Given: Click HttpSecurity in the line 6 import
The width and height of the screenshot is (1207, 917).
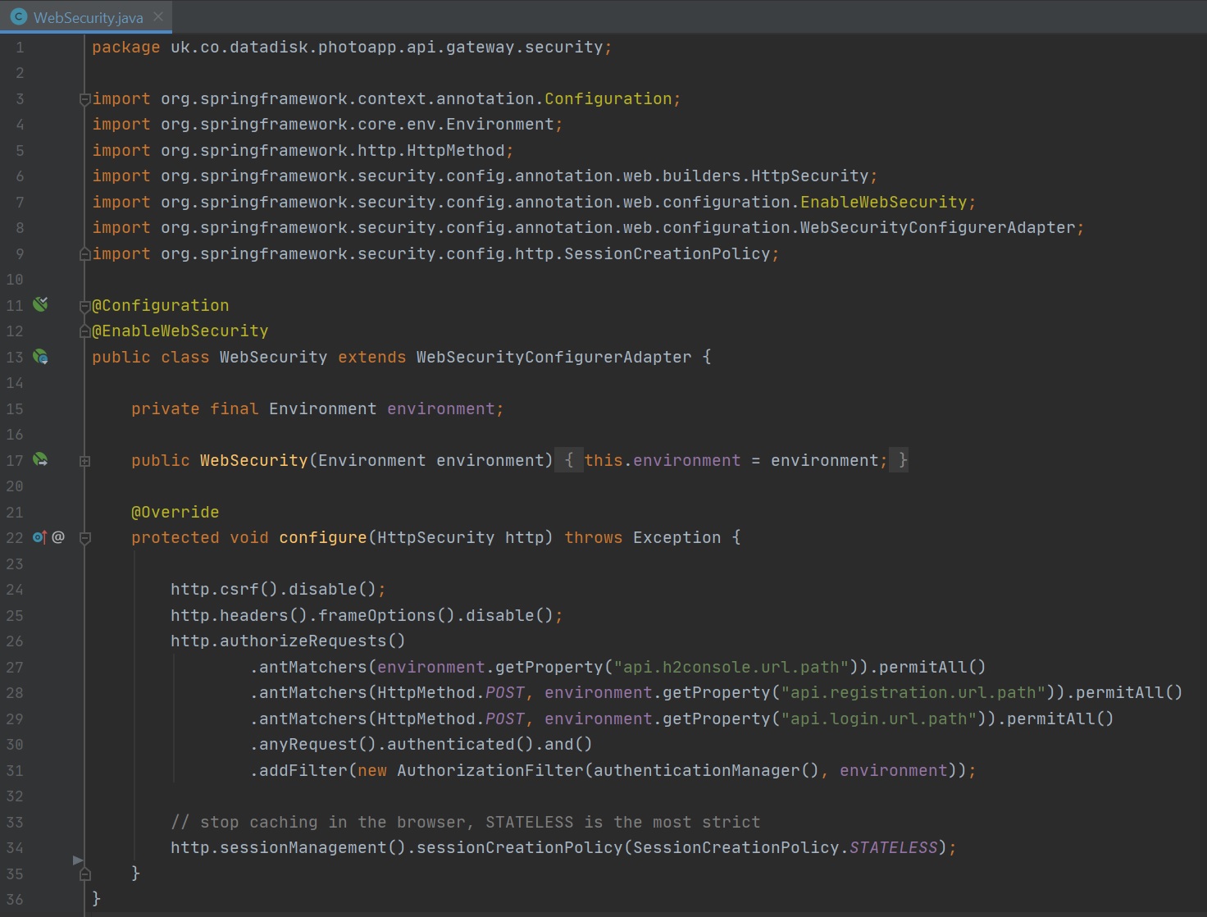Looking at the screenshot, I should click(x=810, y=176).
